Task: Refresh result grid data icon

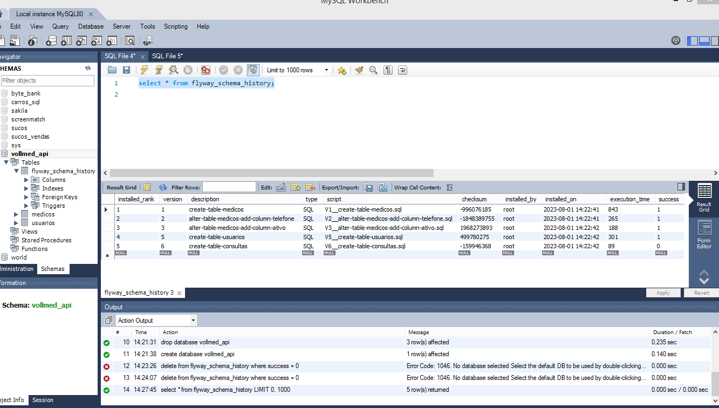Action: [162, 187]
